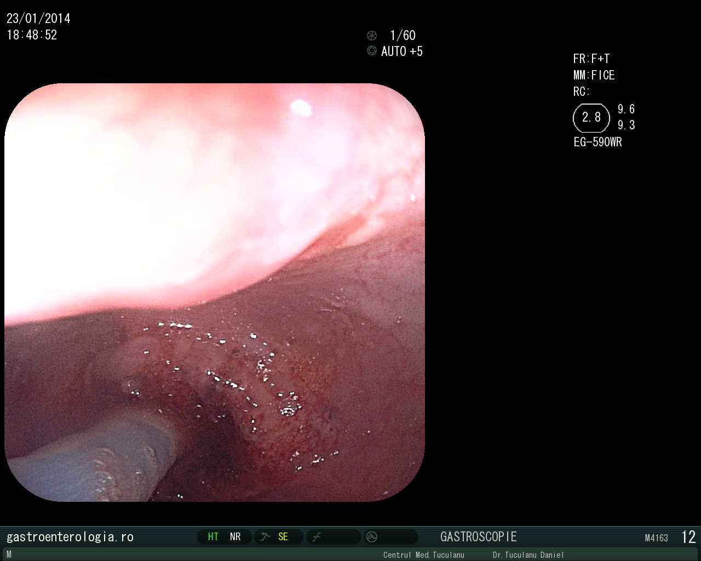Click the tone curve icon in status bar

pos(316,537)
